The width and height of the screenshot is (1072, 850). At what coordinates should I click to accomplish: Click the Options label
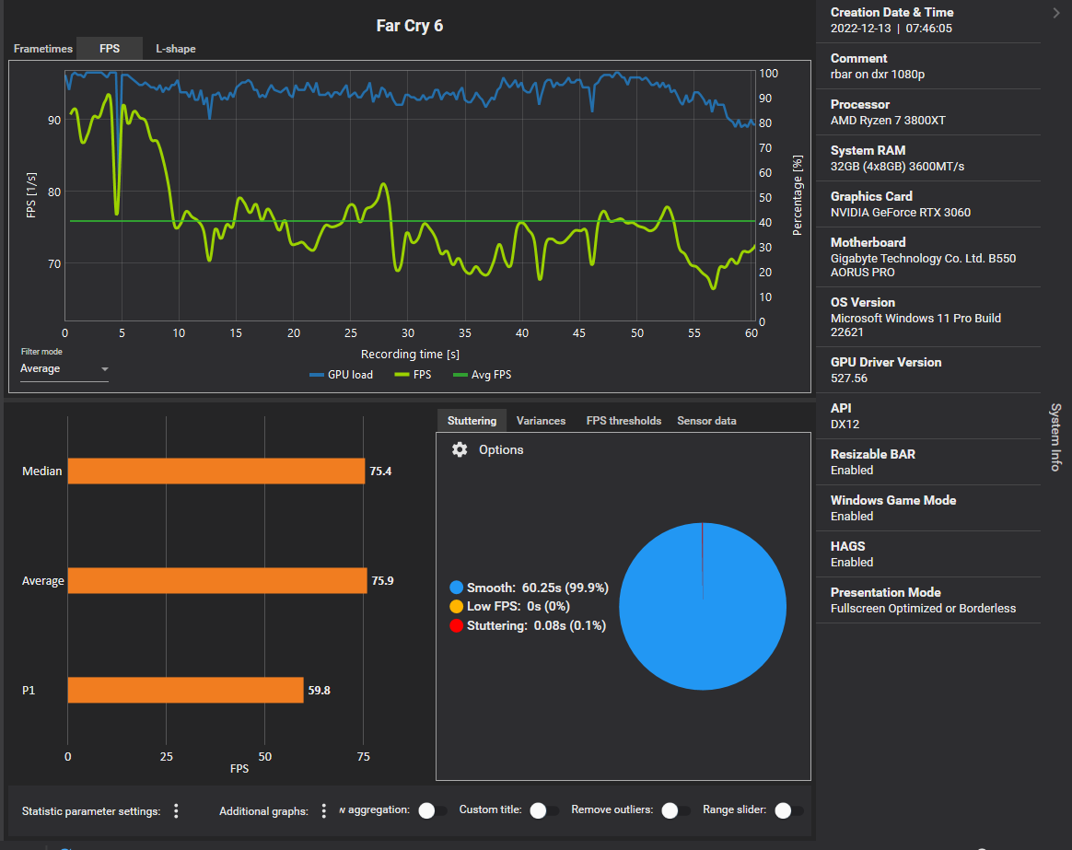(501, 450)
